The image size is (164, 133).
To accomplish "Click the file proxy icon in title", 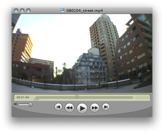I will click(x=63, y=11).
